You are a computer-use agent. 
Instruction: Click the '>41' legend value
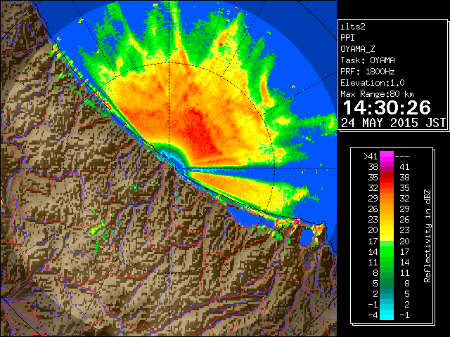click(371, 156)
